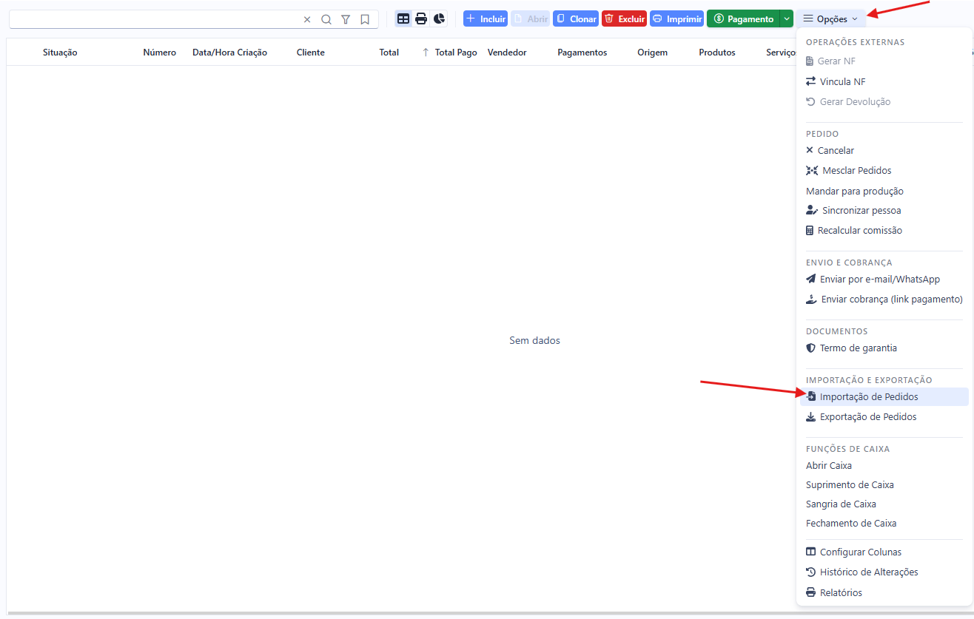Click the red Excluir button
This screenshot has height=619, width=974.
[624, 18]
